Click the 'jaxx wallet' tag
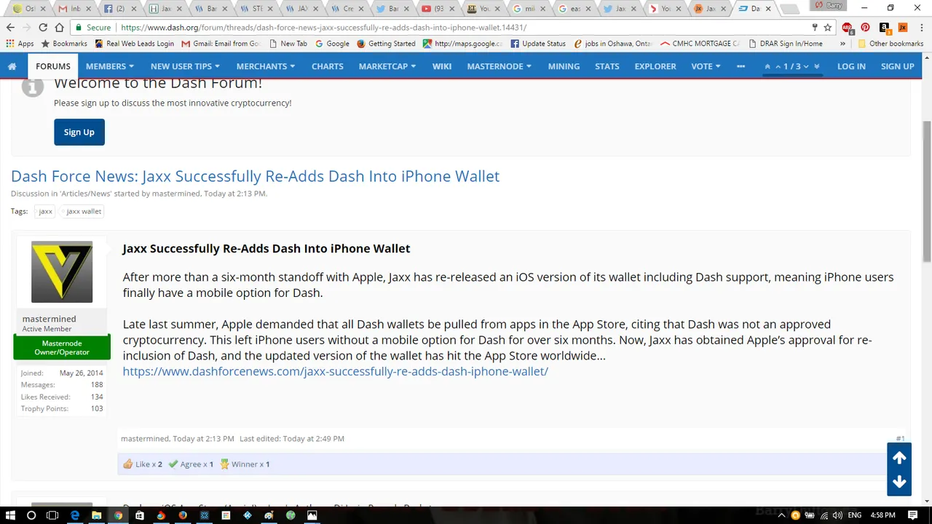Viewport: 932px width, 524px height. 84,211
